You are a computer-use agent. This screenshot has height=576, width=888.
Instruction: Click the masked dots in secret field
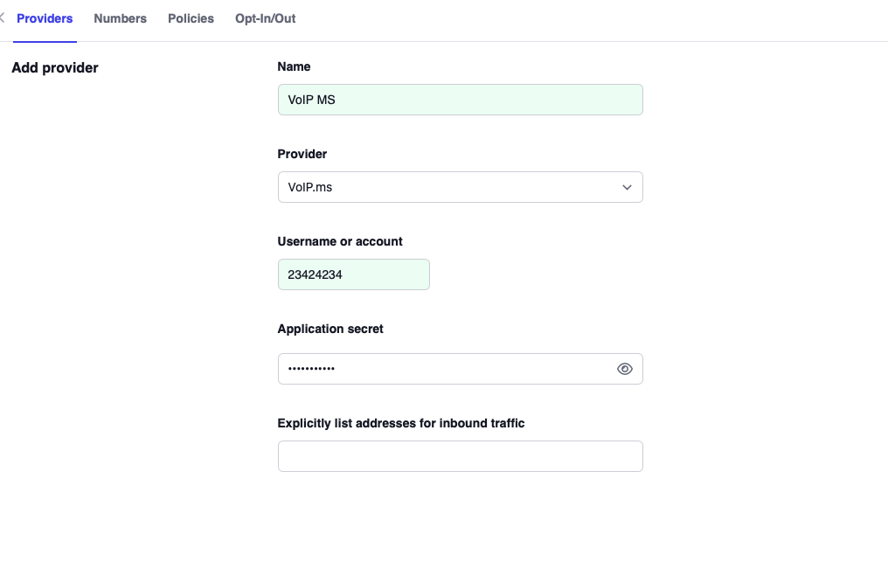[311, 369]
